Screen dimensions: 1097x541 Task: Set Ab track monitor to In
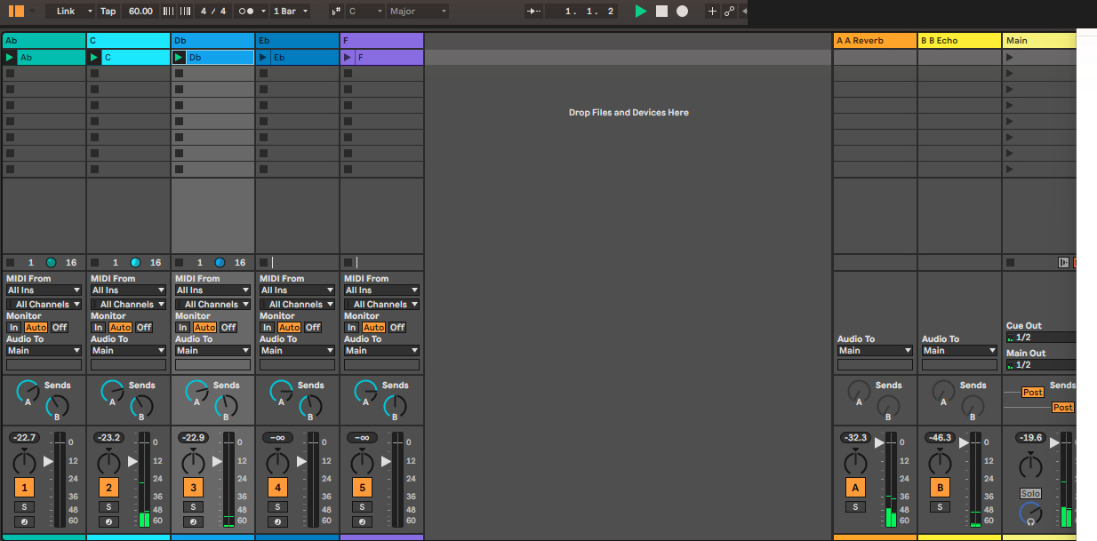(x=13, y=327)
